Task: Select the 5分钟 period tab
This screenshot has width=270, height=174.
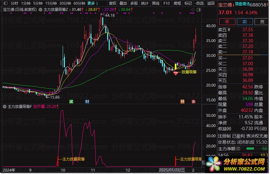Action: (38, 3)
